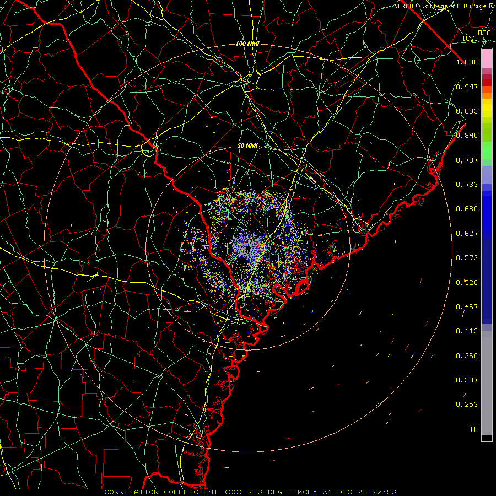
Task: Click the 0.947 scale label
Action: coord(467,87)
